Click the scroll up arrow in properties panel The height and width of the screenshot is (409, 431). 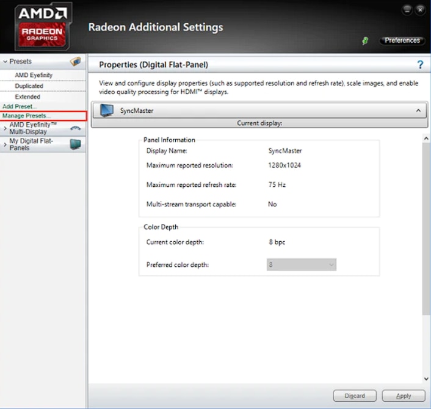pos(426,138)
